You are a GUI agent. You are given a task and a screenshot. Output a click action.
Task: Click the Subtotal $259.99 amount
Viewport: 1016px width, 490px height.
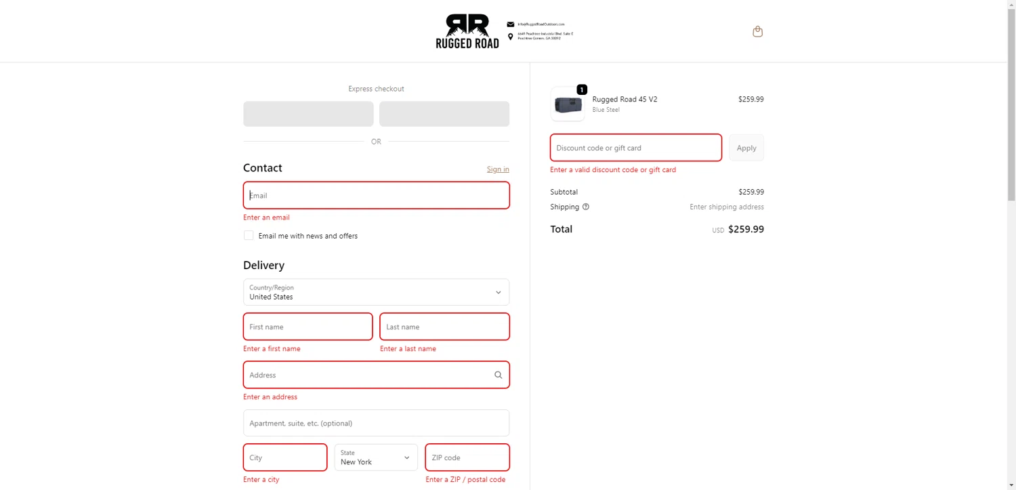point(751,192)
